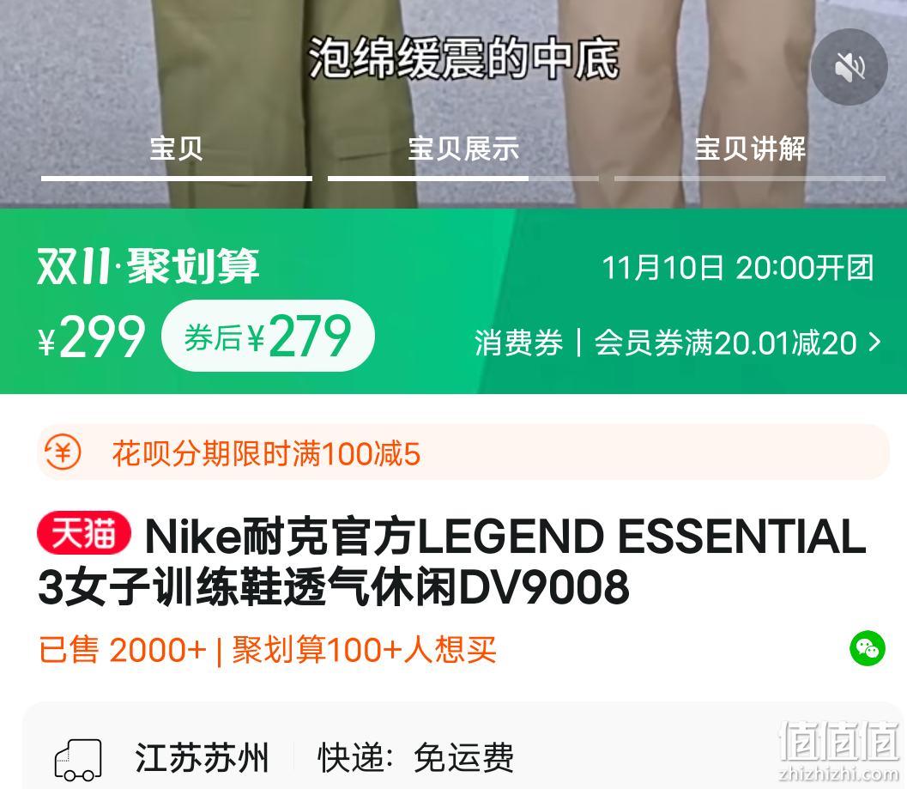The height and width of the screenshot is (789, 907).
Task: Click the green WeChat share icon
Action: click(x=867, y=648)
